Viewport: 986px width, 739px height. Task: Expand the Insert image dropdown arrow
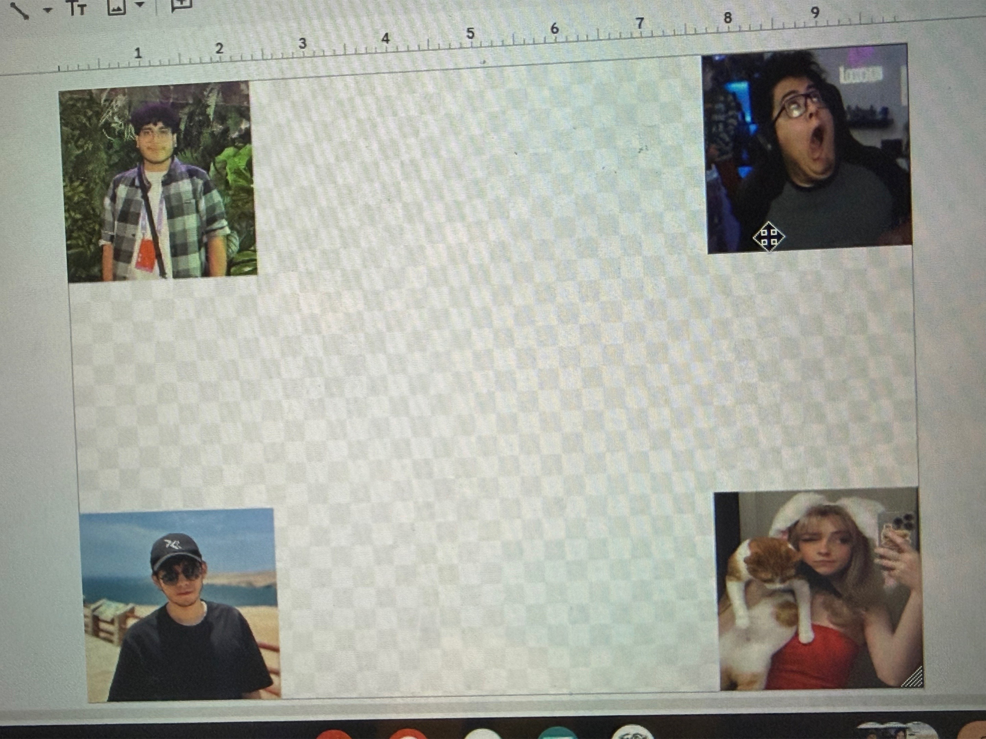(140, 5)
